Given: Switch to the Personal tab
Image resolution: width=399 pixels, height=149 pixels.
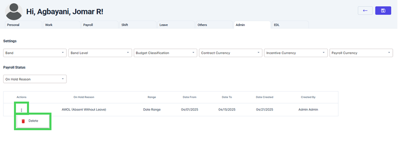Looking at the screenshot, I should (23, 25).
